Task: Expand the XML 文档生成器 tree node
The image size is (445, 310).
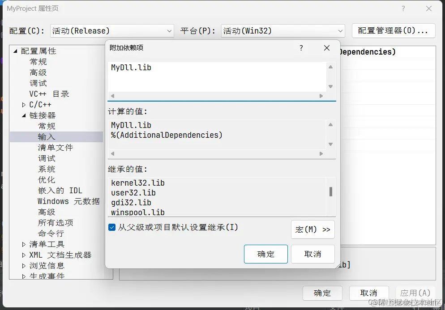Action: point(24,255)
